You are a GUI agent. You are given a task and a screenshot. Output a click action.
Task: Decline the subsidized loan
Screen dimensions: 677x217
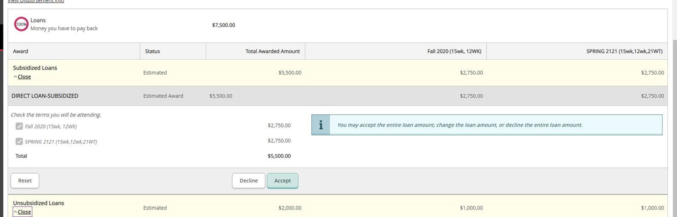pyautogui.click(x=249, y=181)
